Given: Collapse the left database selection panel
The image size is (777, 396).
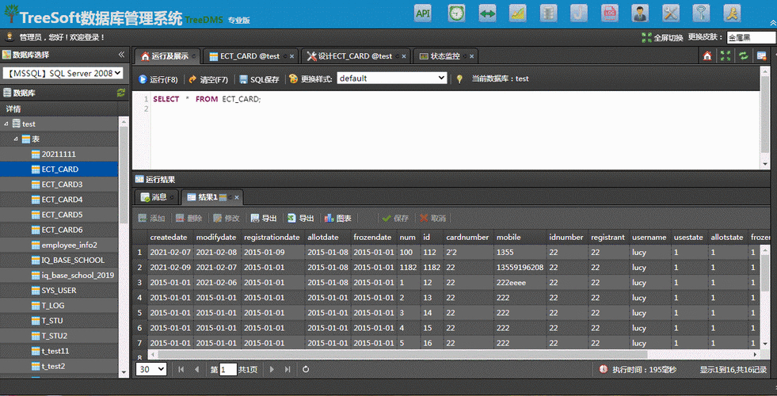Looking at the screenshot, I should (121, 55).
